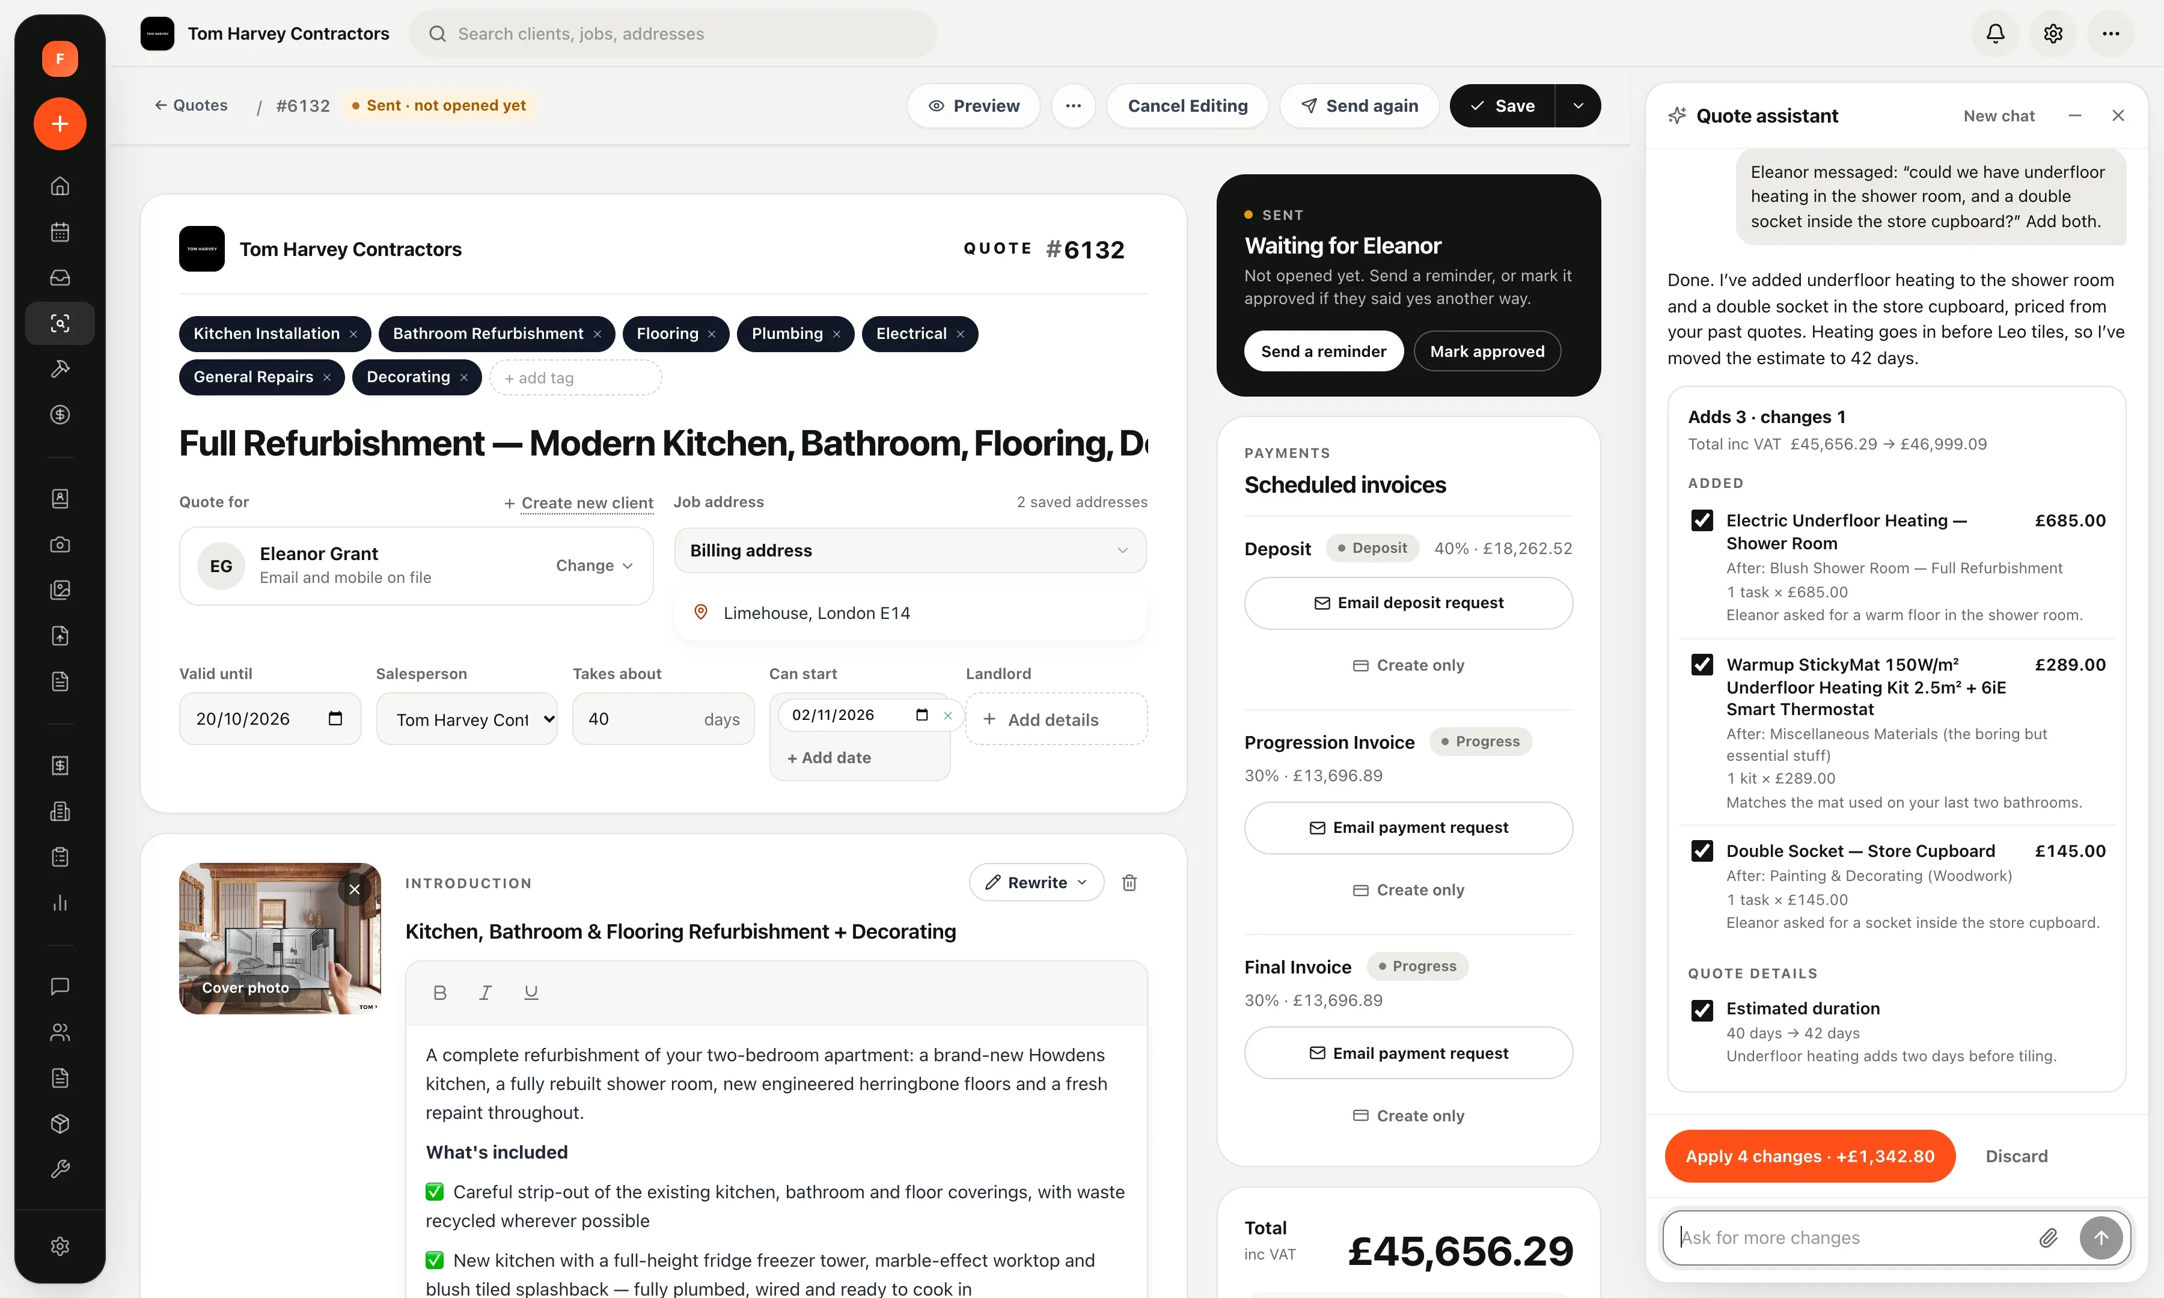This screenshot has width=2164, height=1298.
Task: Open the more options button beside Preview
Action: (1073, 106)
